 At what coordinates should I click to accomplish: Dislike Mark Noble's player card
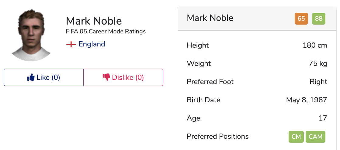(123, 77)
